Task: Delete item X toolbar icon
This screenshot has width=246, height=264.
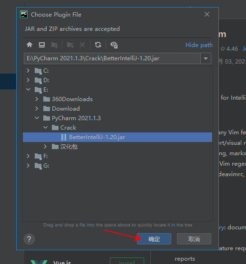Action: (x=82, y=45)
